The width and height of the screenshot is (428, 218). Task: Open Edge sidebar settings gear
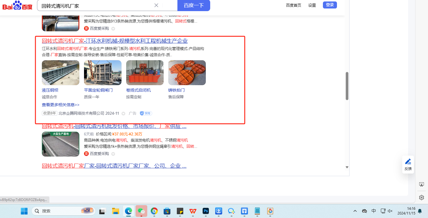click(422, 198)
